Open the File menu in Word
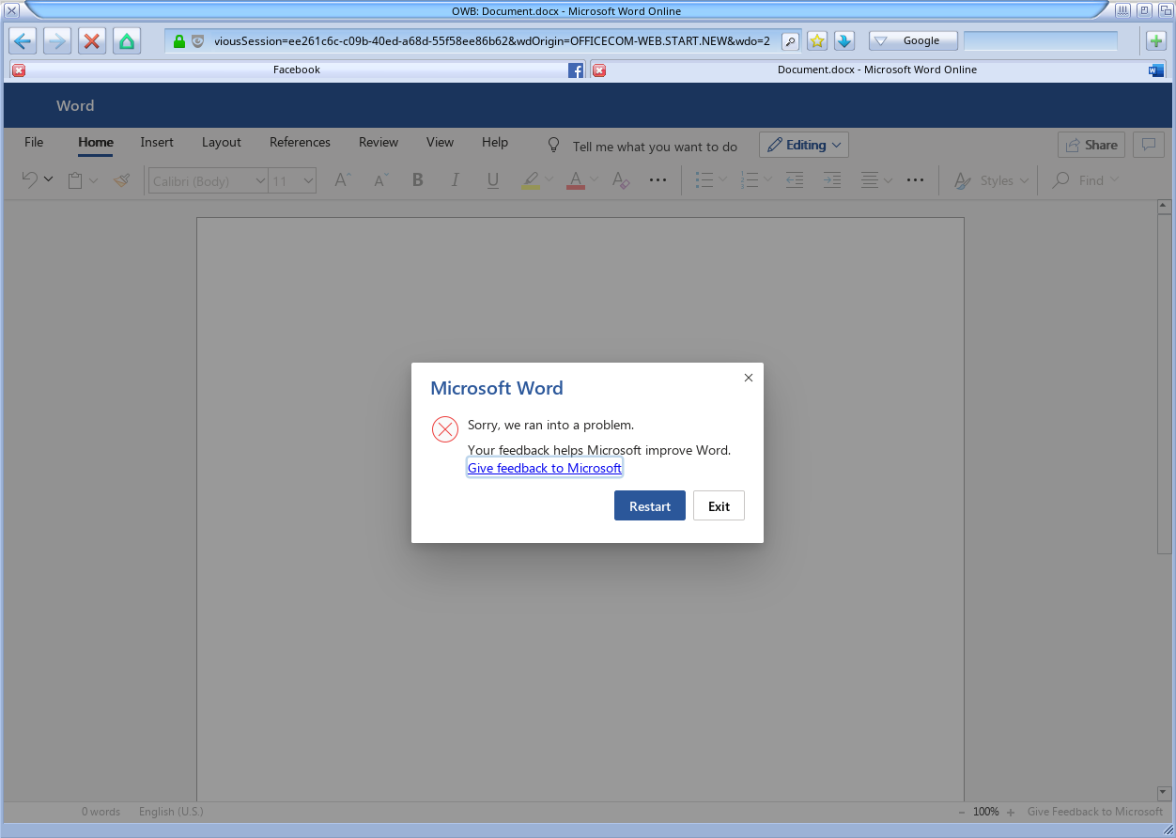 [x=34, y=143]
